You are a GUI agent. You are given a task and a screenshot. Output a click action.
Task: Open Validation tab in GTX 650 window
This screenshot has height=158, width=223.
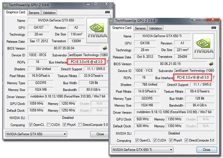[49, 13]
